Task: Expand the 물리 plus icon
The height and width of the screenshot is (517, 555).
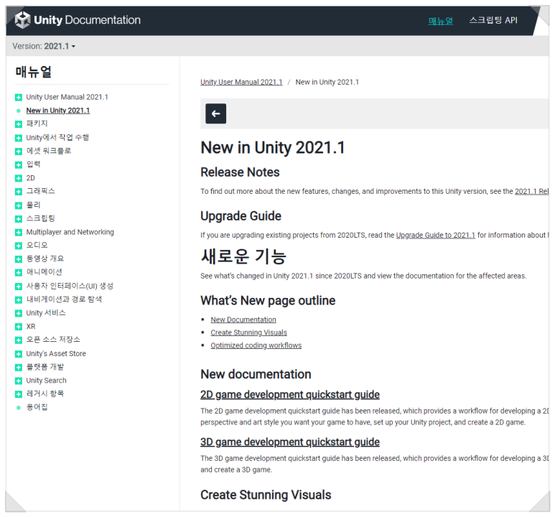Action: point(19,205)
